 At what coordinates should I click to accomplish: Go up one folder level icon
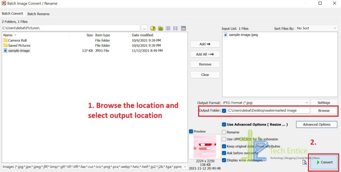[153, 28]
